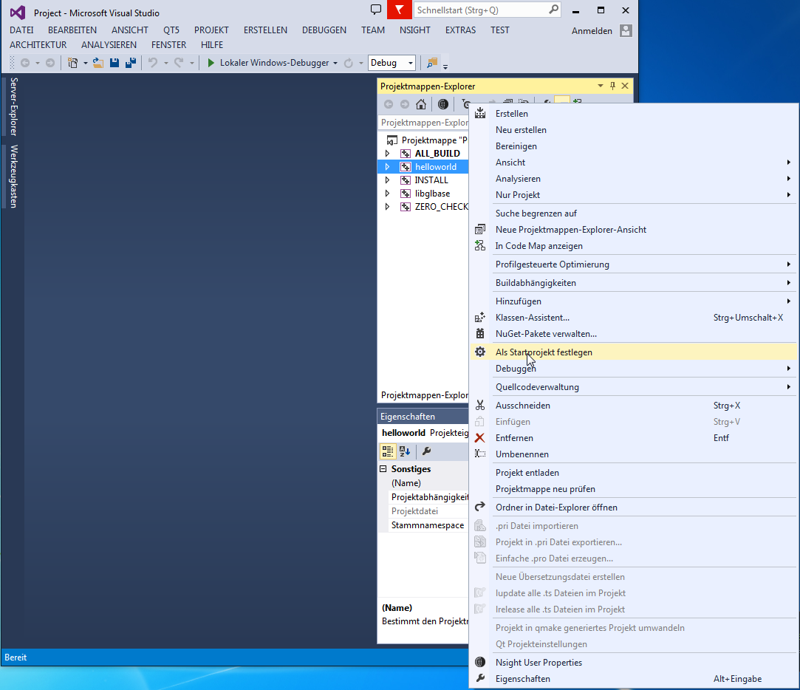Toggle the categorized view in Eigenschaften
This screenshot has width=800, height=690.
[x=388, y=451]
